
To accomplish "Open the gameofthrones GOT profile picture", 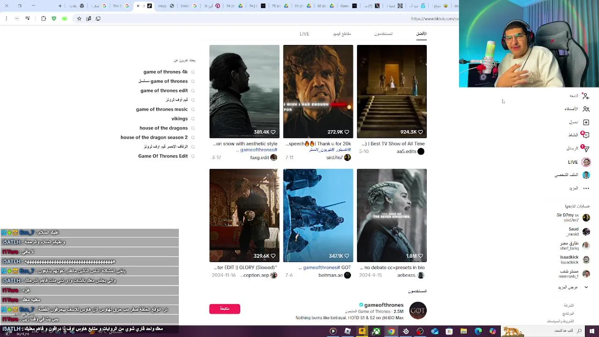I will pyautogui.click(x=418, y=310).
